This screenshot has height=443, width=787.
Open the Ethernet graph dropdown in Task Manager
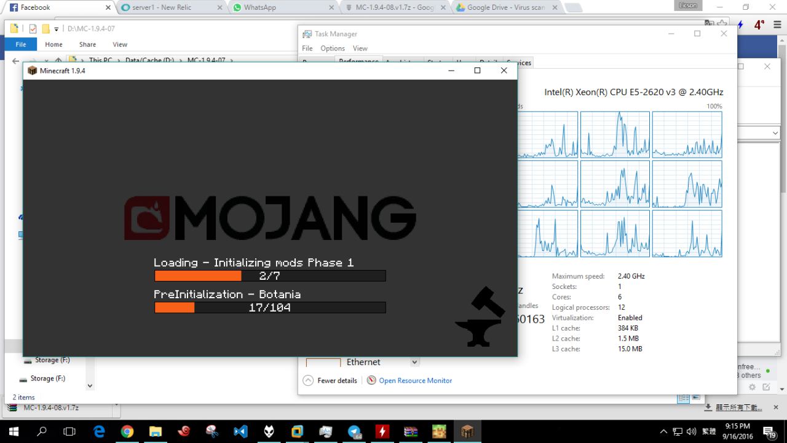(x=414, y=363)
